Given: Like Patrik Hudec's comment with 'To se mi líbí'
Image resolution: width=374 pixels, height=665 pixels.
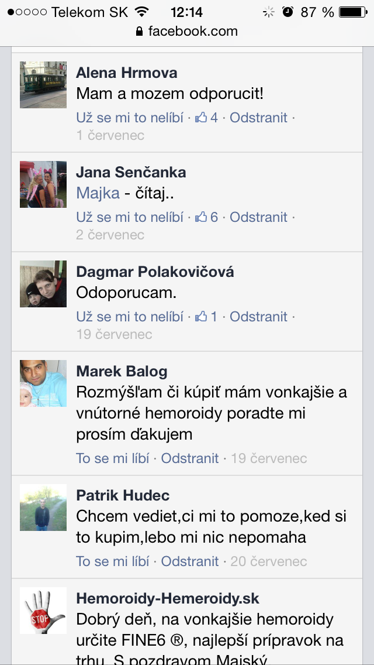Looking at the screenshot, I should click(112, 561).
